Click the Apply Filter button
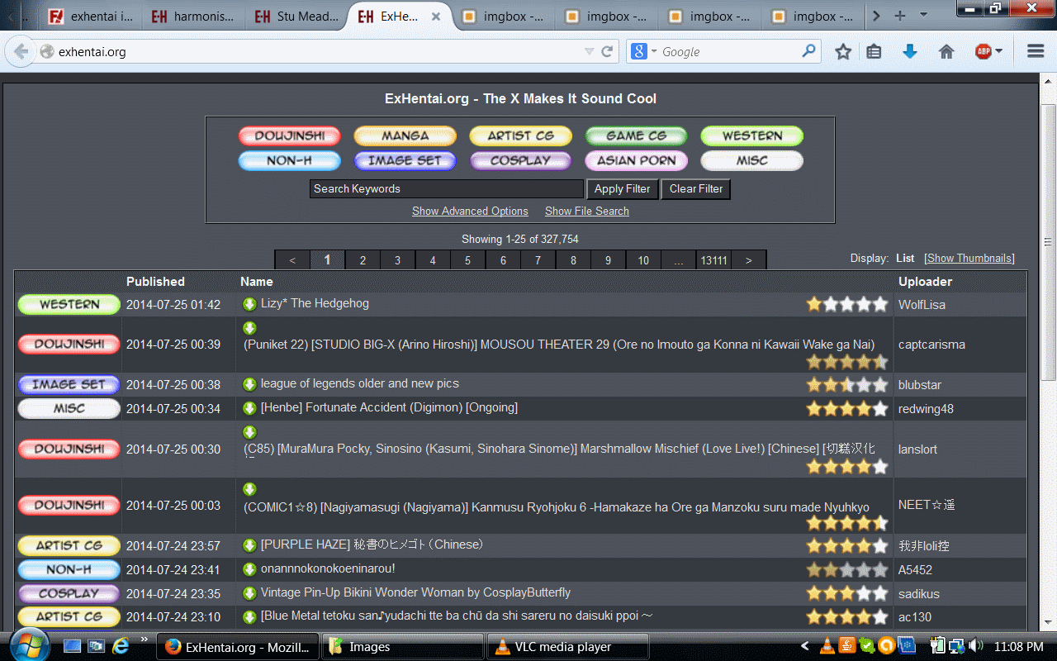Viewport: 1057px width, 661px height. 623,189
